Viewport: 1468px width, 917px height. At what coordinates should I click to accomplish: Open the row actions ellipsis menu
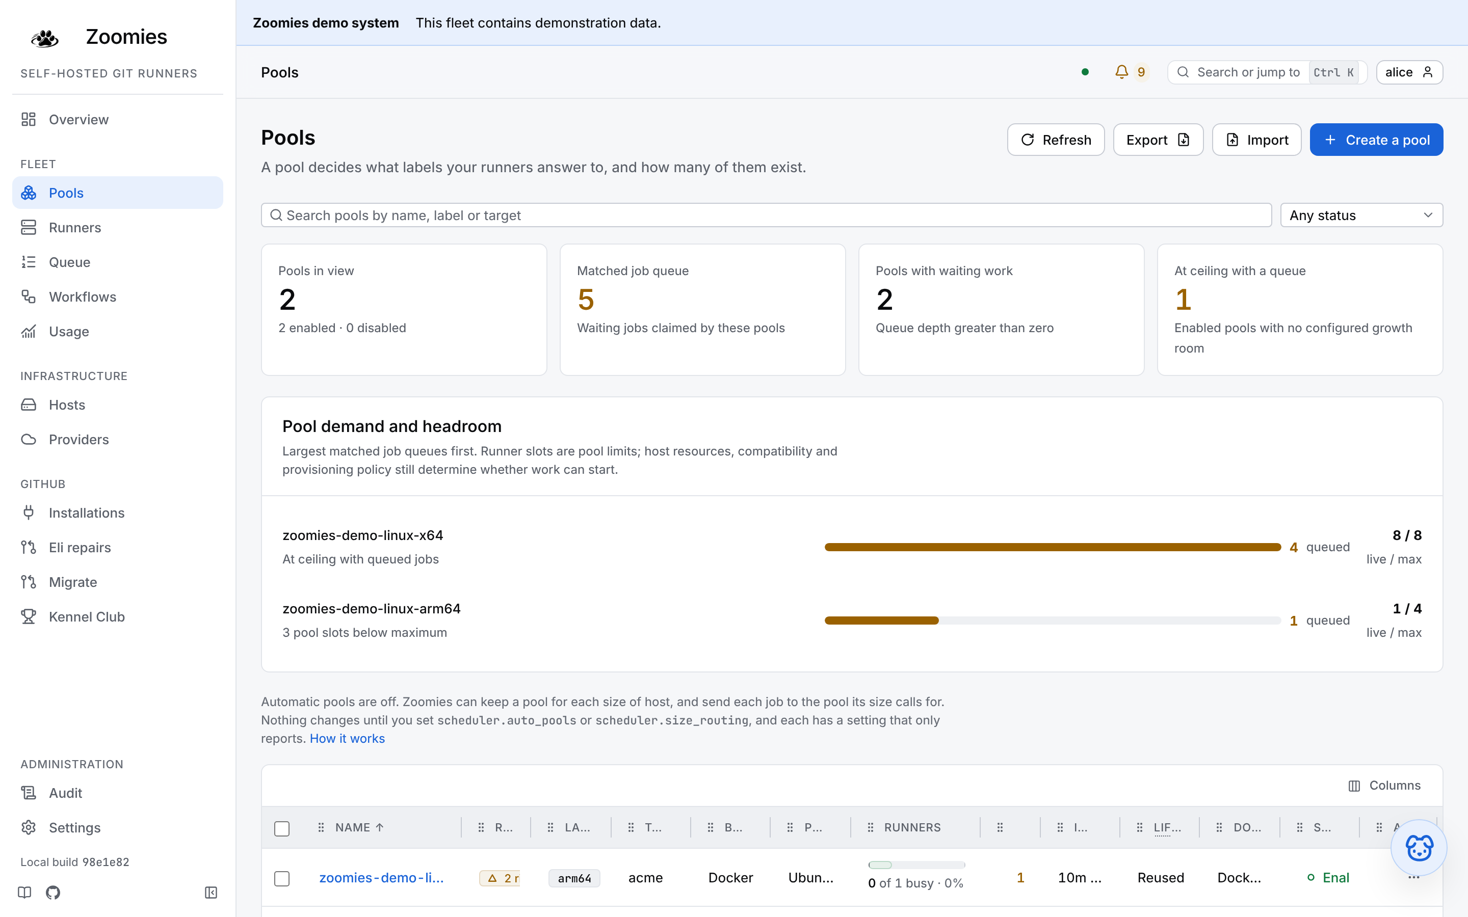click(x=1413, y=878)
